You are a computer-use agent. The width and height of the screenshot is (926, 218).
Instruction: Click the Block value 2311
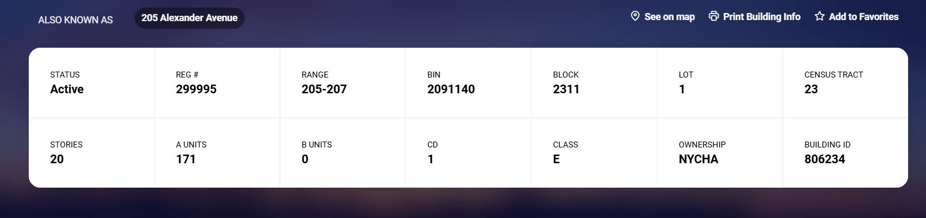click(566, 89)
